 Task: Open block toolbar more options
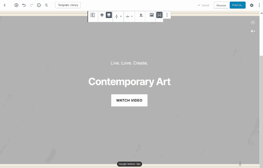pos(167,15)
